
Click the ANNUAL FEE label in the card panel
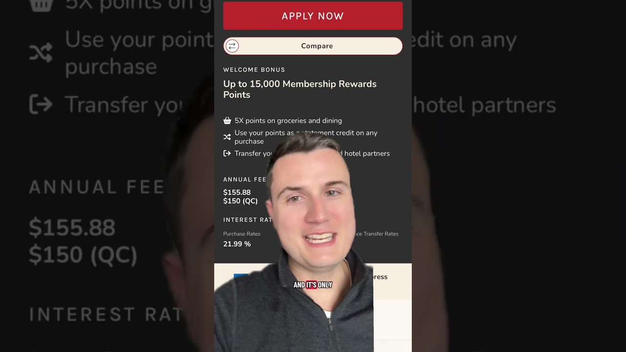click(x=245, y=179)
